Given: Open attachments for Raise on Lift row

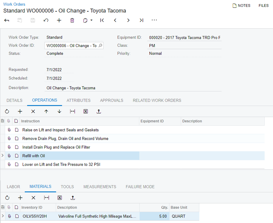Looking at the screenshot, I should (9, 130).
